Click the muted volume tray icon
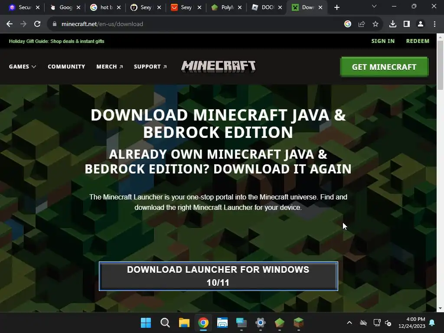Screen dimensions: 444x333 (388, 323)
